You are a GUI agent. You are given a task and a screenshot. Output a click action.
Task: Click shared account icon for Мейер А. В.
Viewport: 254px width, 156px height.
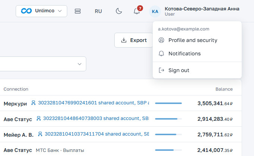(40, 134)
